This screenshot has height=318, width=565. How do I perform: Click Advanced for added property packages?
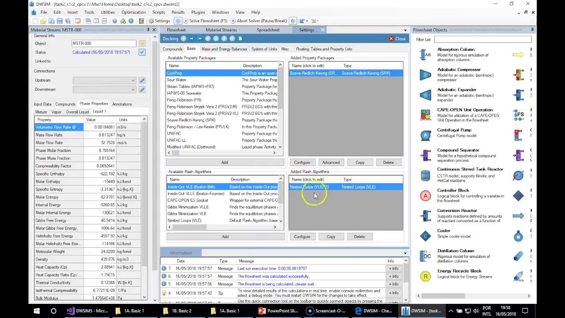(331, 163)
